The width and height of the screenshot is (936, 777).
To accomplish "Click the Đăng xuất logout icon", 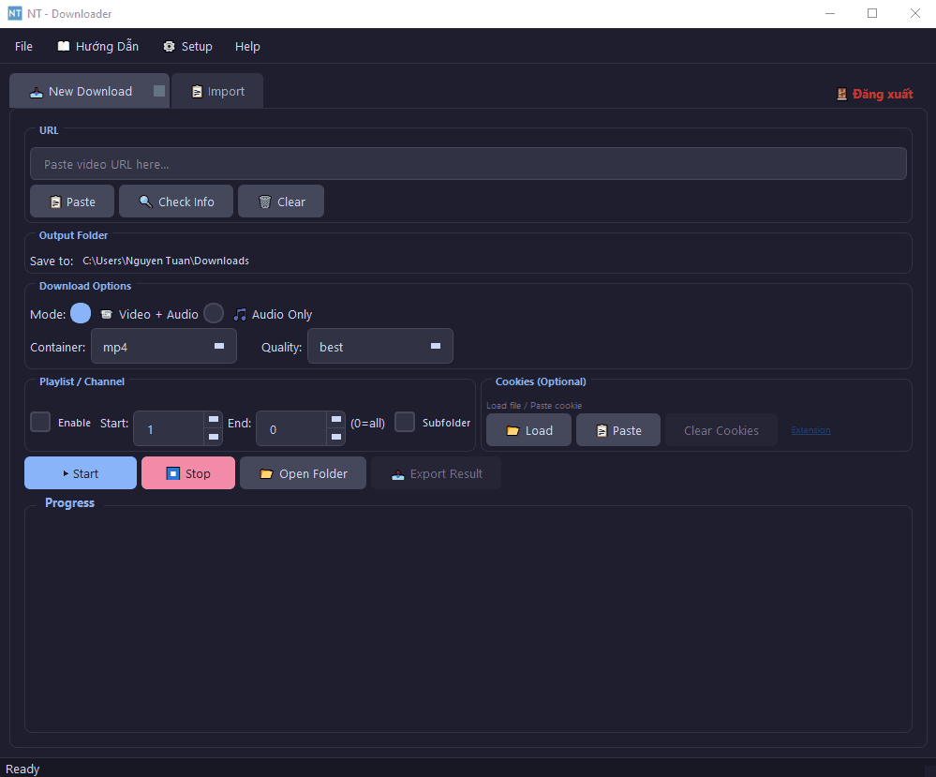I will tap(840, 93).
